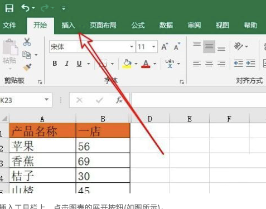Viewport: 266px width, 209px height.
Task: Click the 粘贴 paste clipboard icon
Action: click(x=10, y=47)
